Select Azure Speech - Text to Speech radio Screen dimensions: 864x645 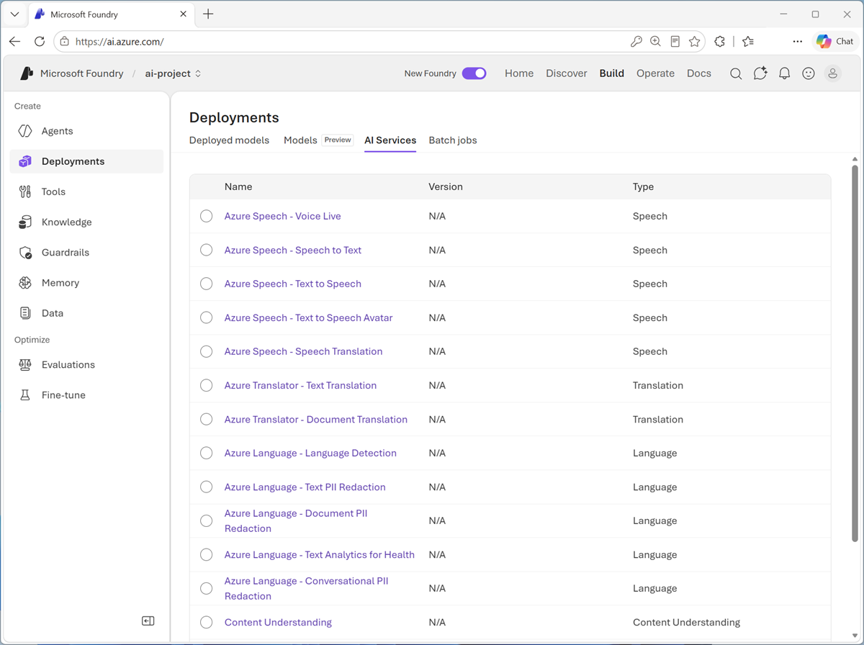[207, 284]
